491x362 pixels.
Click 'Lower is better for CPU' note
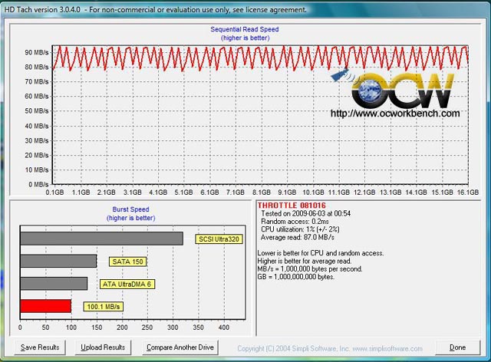pos(321,253)
